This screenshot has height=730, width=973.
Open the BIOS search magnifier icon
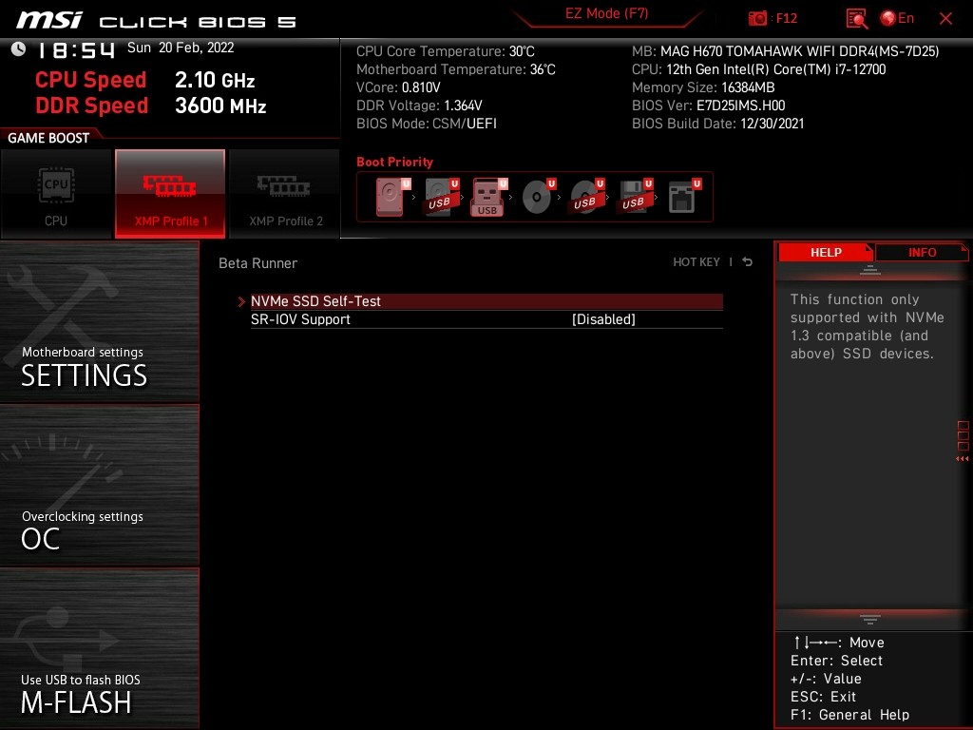click(x=856, y=19)
